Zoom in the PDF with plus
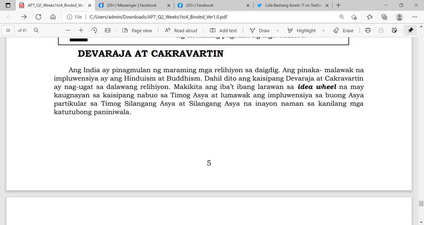 [81, 30]
